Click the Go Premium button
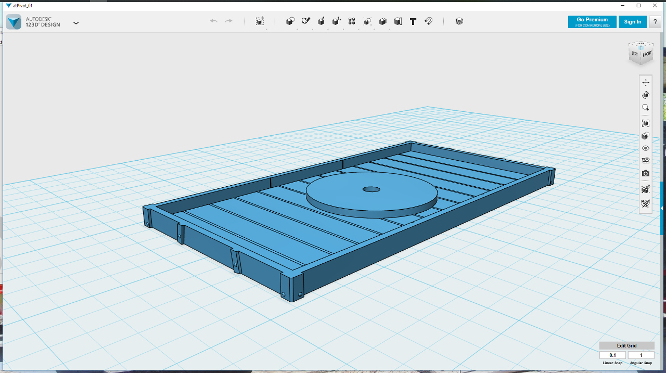Image resolution: width=666 pixels, height=373 pixels. coord(592,22)
